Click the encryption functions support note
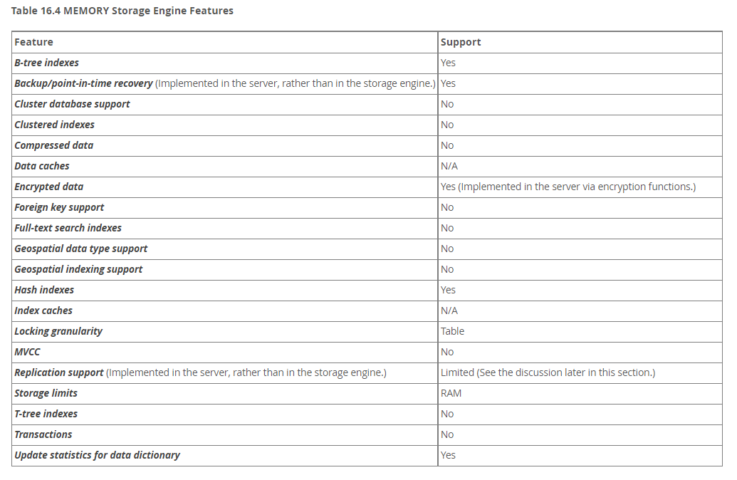This screenshot has height=480, width=737. [x=576, y=187]
